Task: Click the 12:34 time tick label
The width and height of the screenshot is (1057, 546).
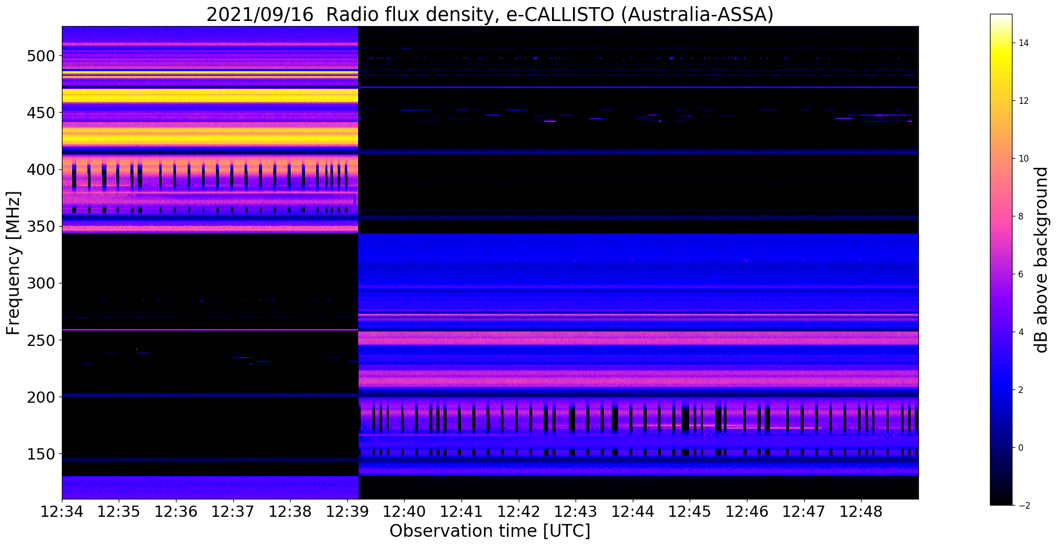Action: click(62, 512)
